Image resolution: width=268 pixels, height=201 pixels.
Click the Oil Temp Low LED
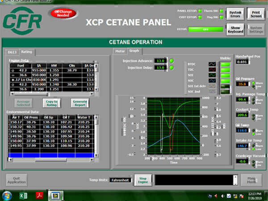[253, 134]
